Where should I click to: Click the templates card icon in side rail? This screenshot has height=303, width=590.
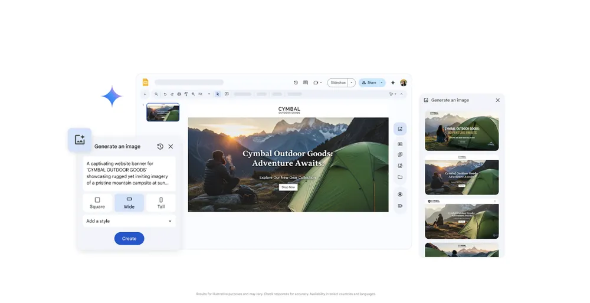(400, 144)
